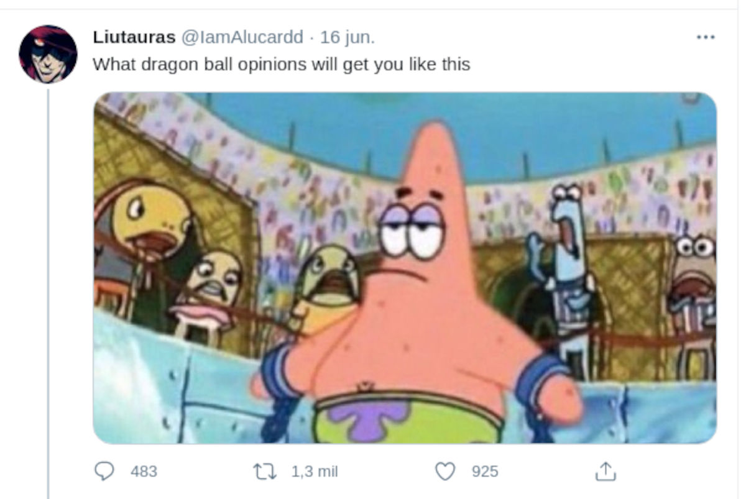Open Liutauras's profile avatar picture
The height and width of the screenshot is (499, 746).
point(48,54)
